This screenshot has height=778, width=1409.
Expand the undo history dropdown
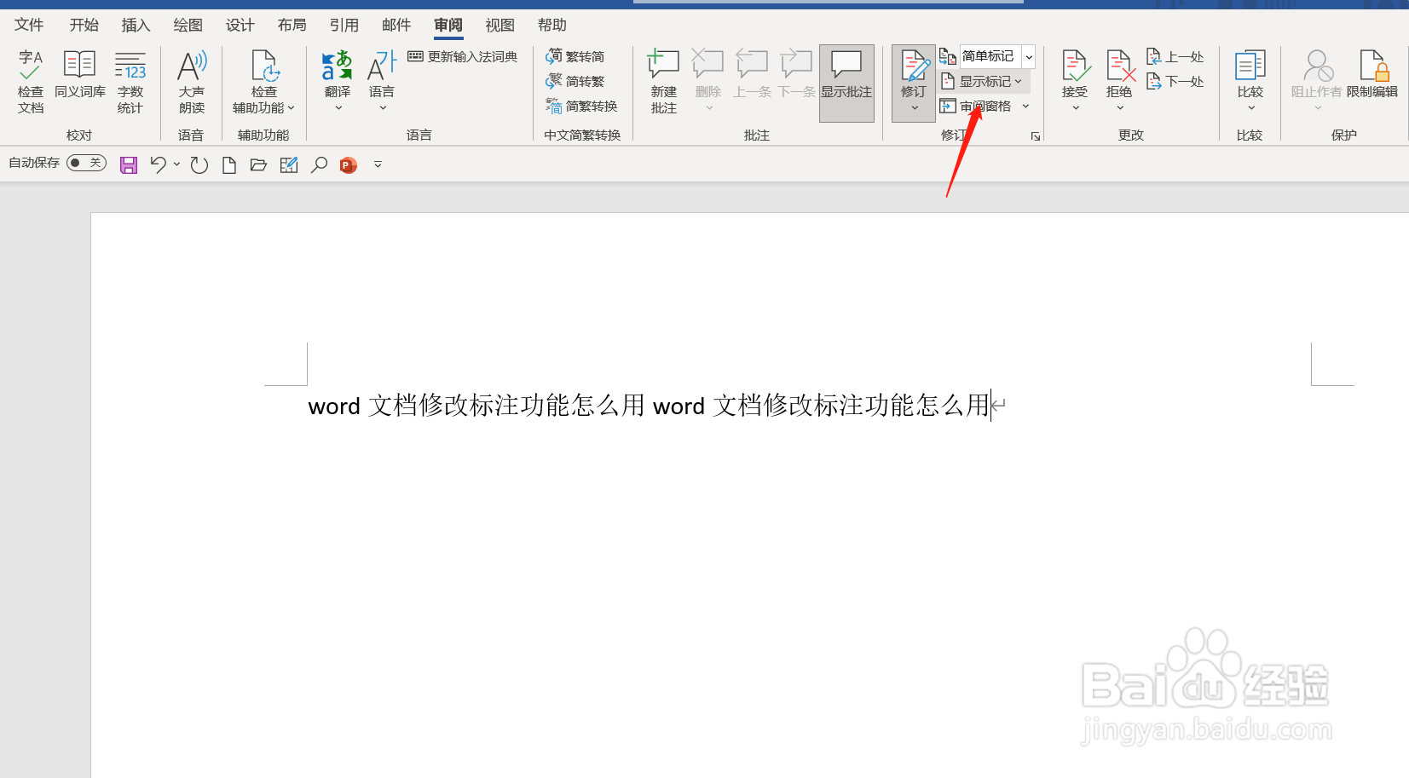[176, 164]
